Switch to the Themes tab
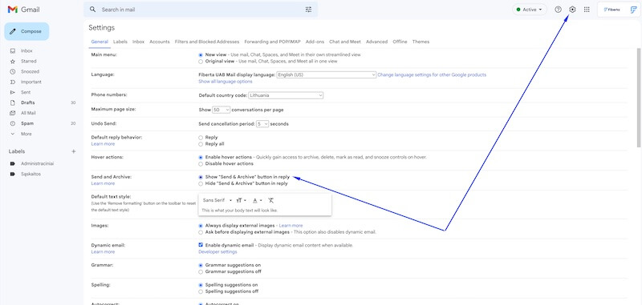642x305 pixels. [421, 42]
